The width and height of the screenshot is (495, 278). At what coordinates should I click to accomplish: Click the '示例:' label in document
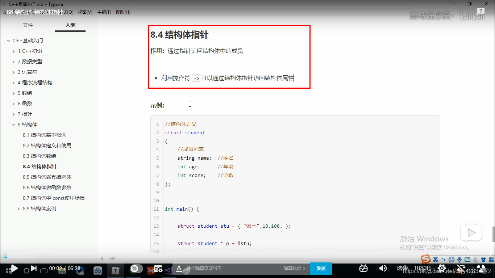click(158, 105)
